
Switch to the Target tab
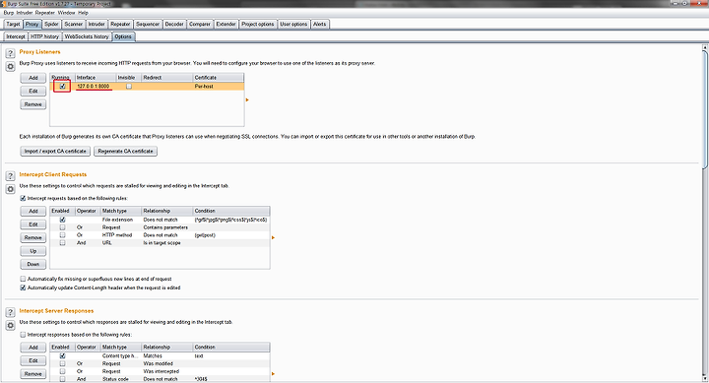click(x=13, y=24)
